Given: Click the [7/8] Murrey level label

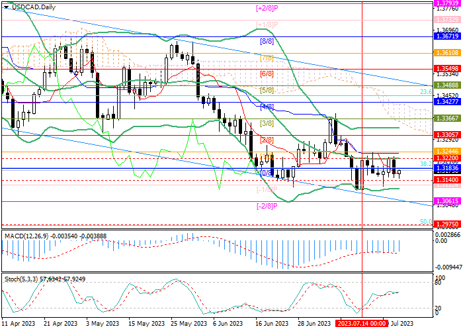Looking at the screenshot, I should pyautogui.click(x=267, y=58).
